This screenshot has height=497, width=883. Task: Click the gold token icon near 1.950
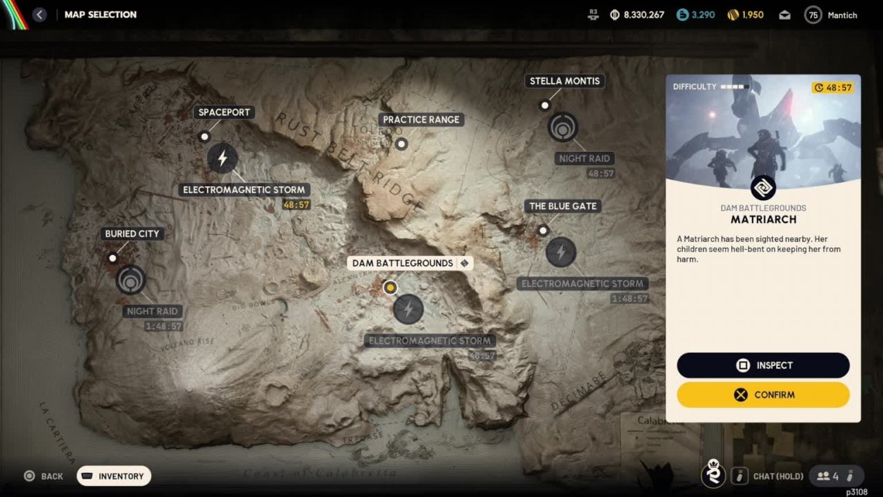733,14
